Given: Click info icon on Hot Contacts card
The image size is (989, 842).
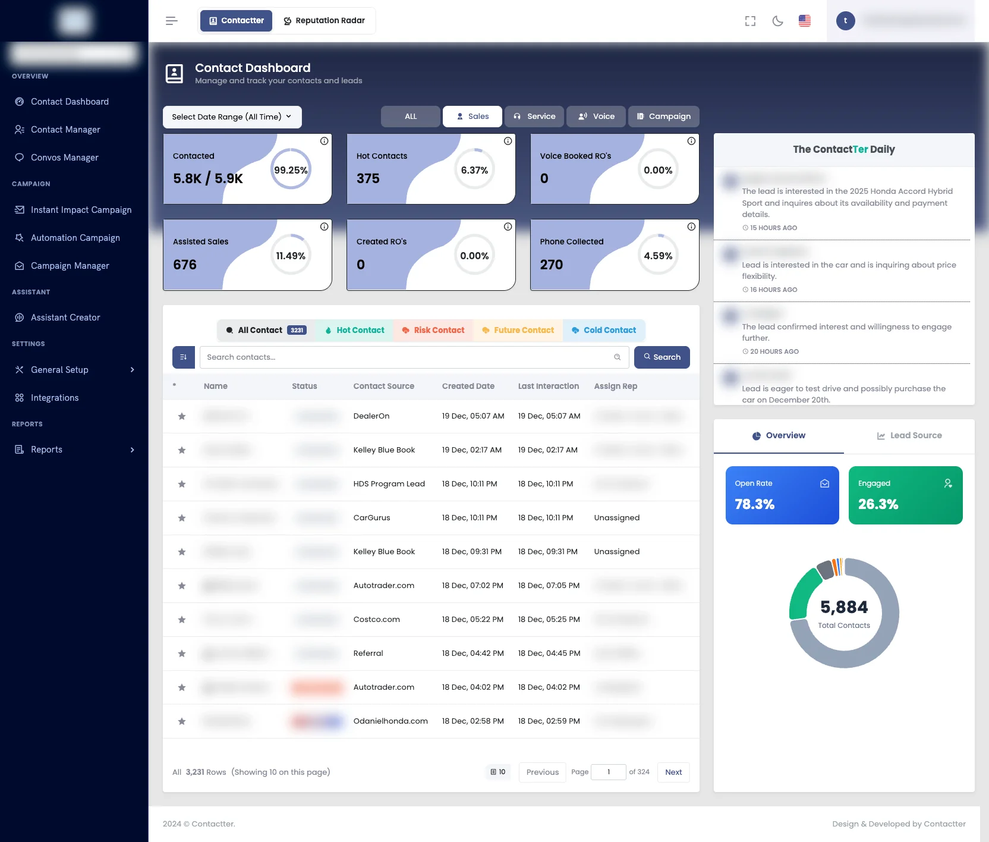Looking at the screenshot, I should coord(508,142).
